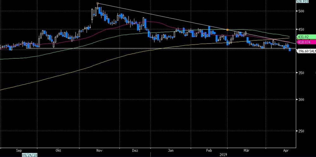Click the 450 level on price axis
Image resolution: width=316 pixels, height=157 pixels.
(301, 30)
